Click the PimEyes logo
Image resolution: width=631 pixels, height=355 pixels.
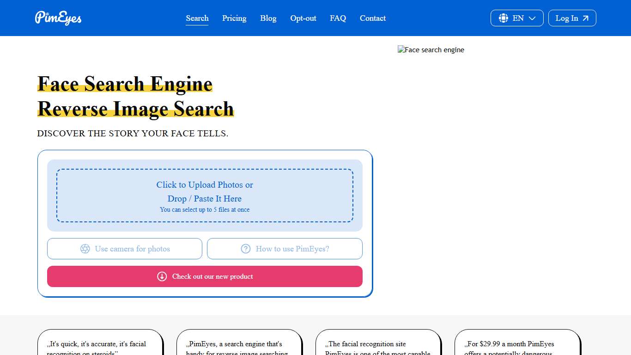tap(58, 18)
